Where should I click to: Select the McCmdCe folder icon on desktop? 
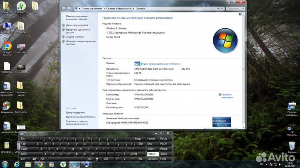pyautogui.click(x=21, y=107)
